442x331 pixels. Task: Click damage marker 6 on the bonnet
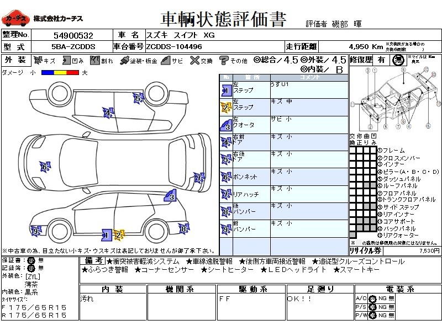pos(45,167)
